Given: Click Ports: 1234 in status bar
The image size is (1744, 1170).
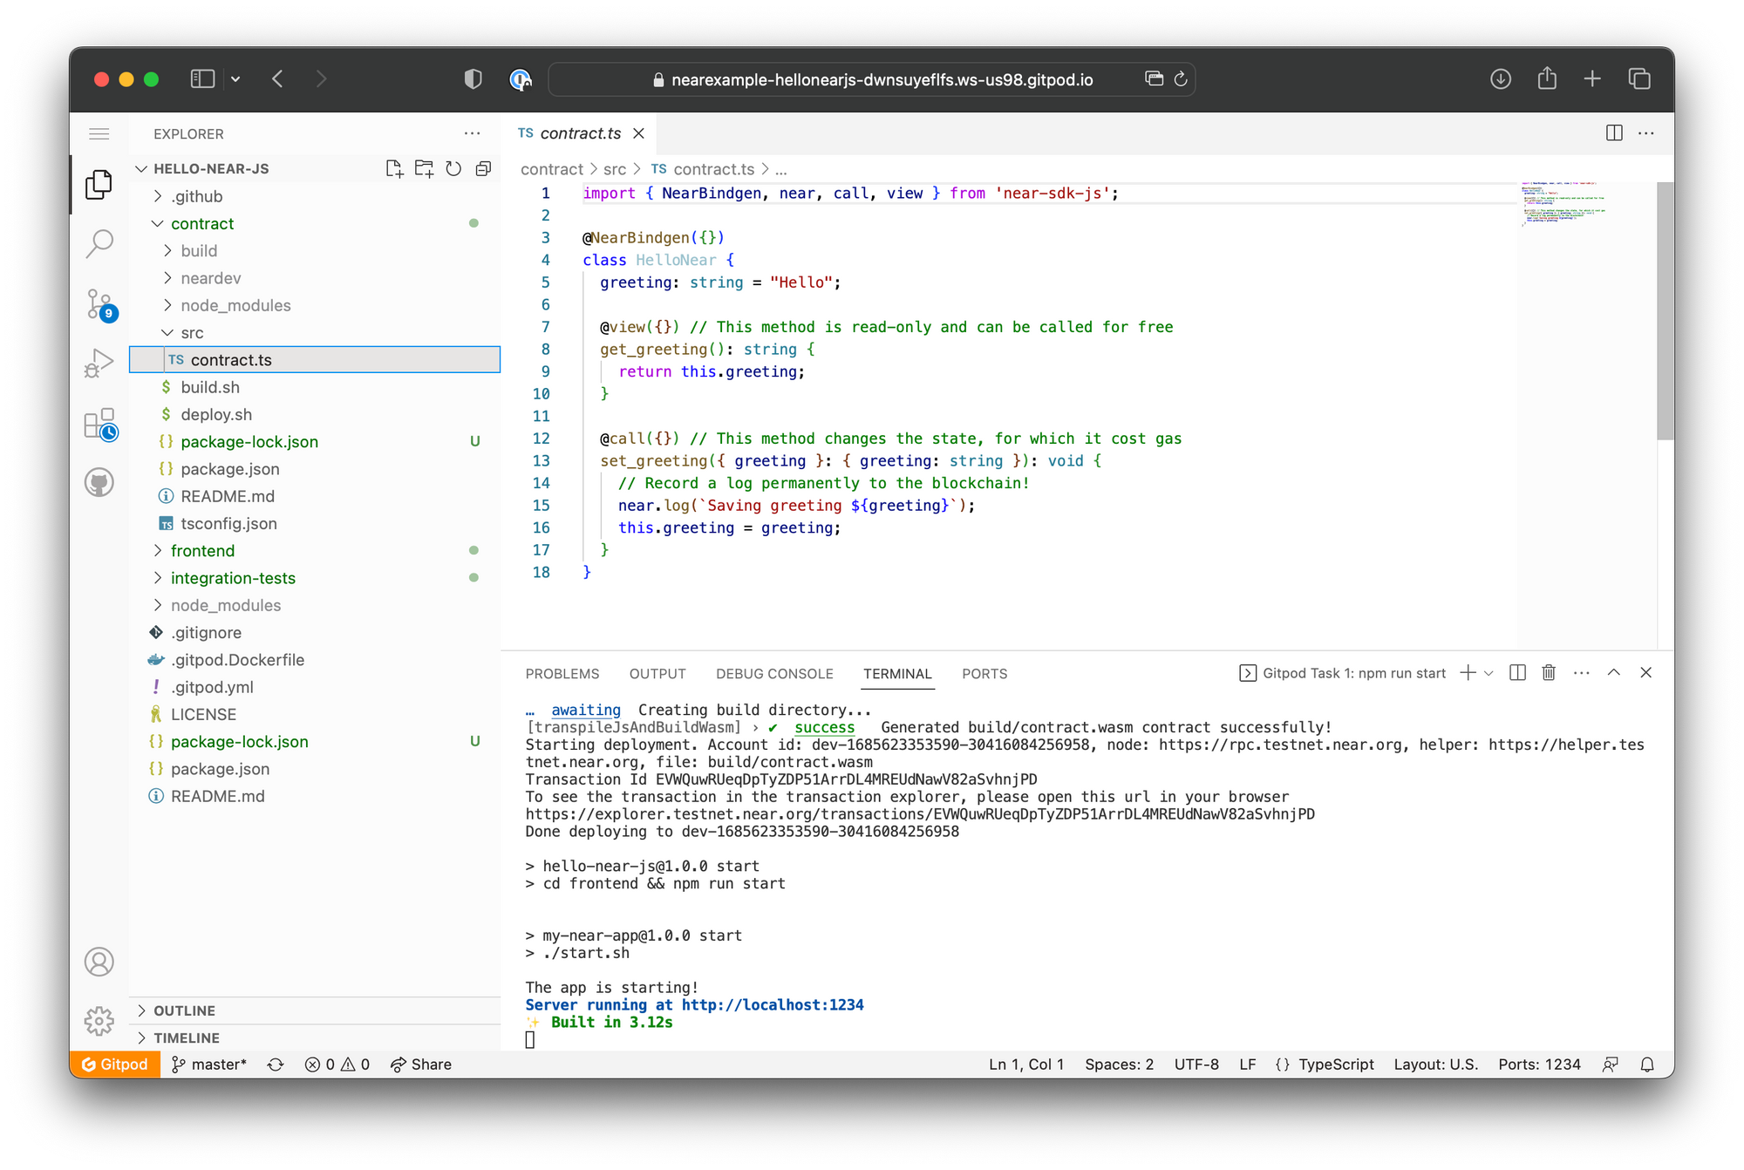Looking at the screenshot, I should 1539,1065.
